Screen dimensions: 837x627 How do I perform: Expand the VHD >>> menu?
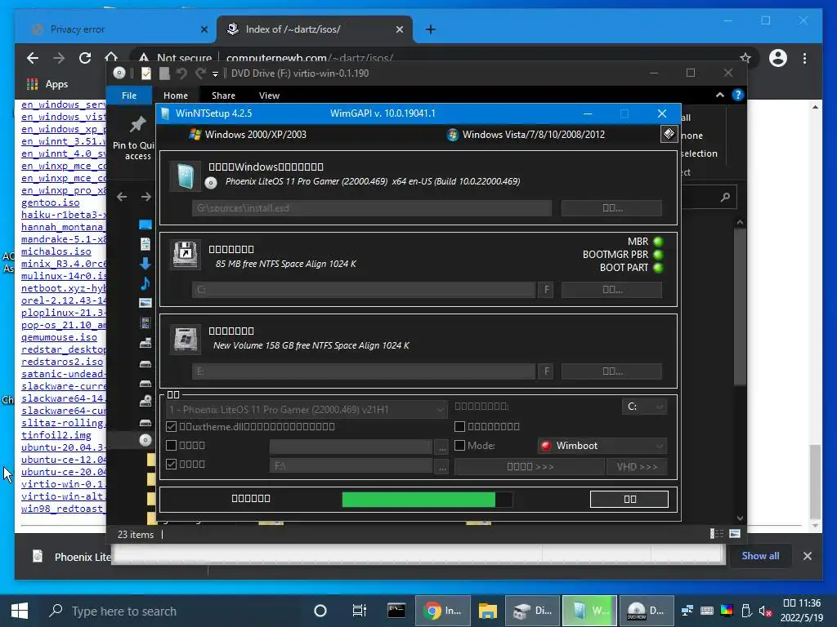[x=637, y=466]
